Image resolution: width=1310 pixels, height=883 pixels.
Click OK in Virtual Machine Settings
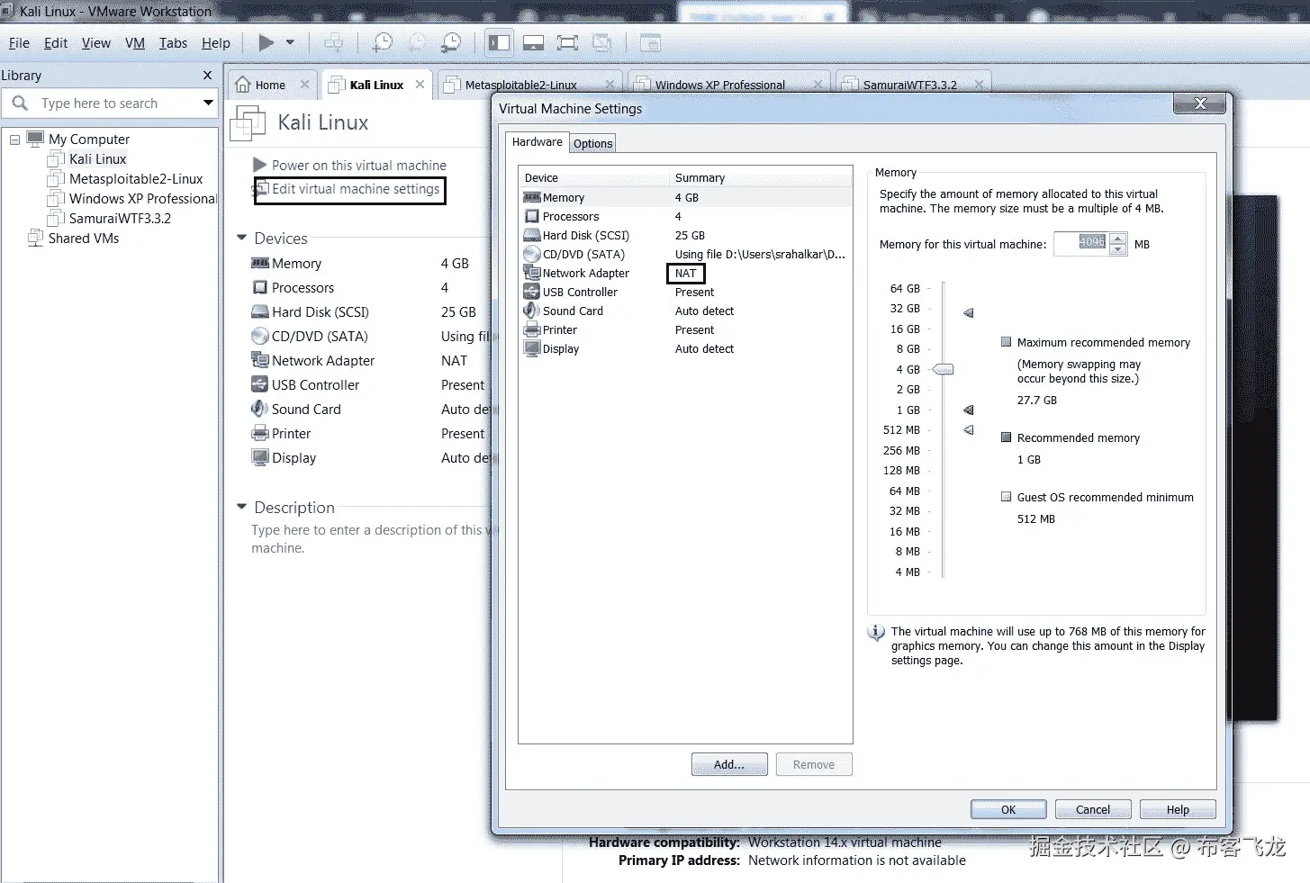coord(1008,809)
